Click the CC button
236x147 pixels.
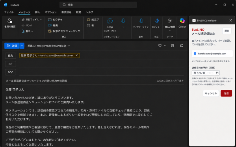coord(10,64)
